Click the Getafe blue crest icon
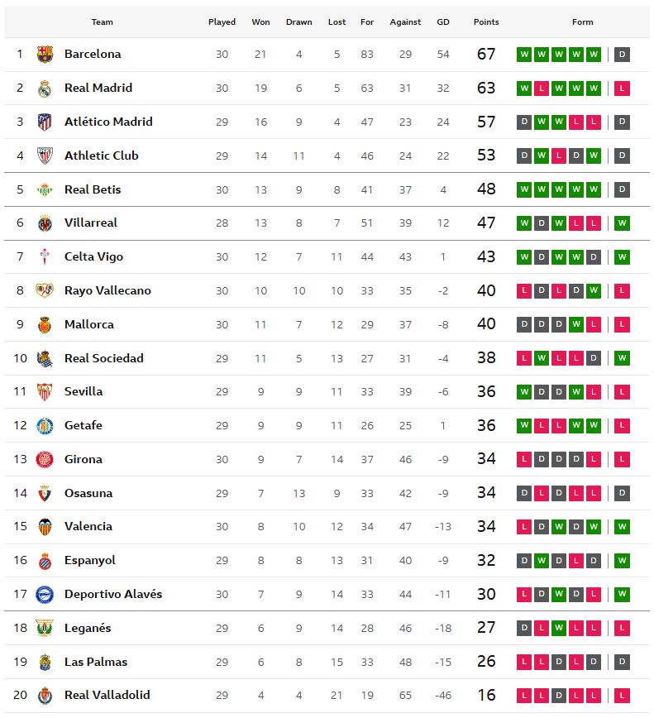Image resolution: width=654 pixels, height=718 pixels. click(x=45, y=426)
